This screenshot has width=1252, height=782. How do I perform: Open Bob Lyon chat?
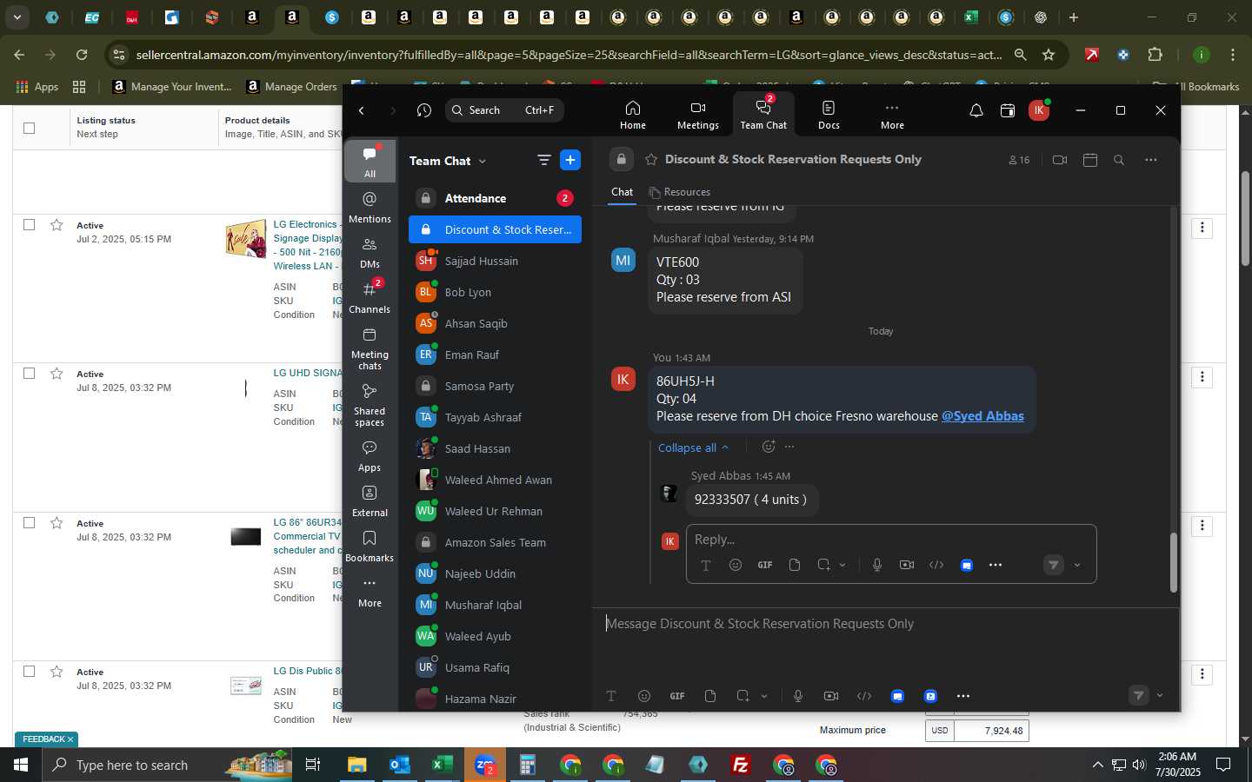(x=495, y=292)
